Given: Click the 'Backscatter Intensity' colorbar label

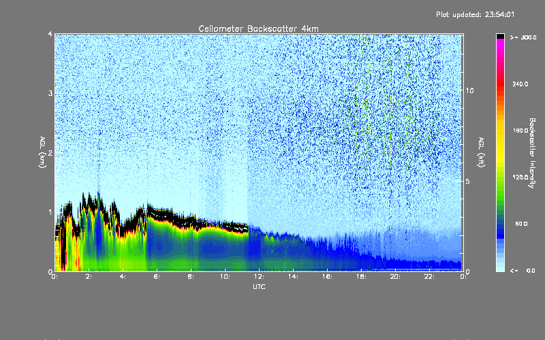Looking at the screenshot, I should tap(532, 153).
